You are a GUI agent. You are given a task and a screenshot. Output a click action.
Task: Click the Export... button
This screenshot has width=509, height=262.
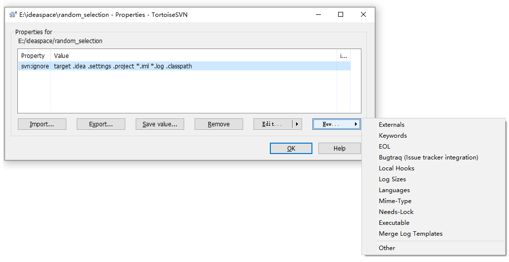tap(101, 124)
